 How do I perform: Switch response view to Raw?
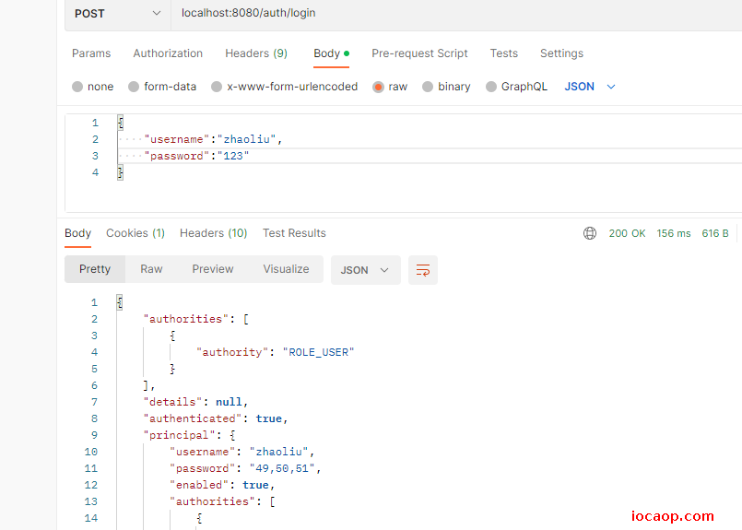coord(151,269)
